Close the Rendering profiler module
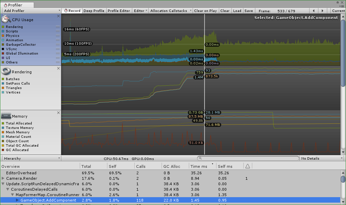 tap(58, 68)
